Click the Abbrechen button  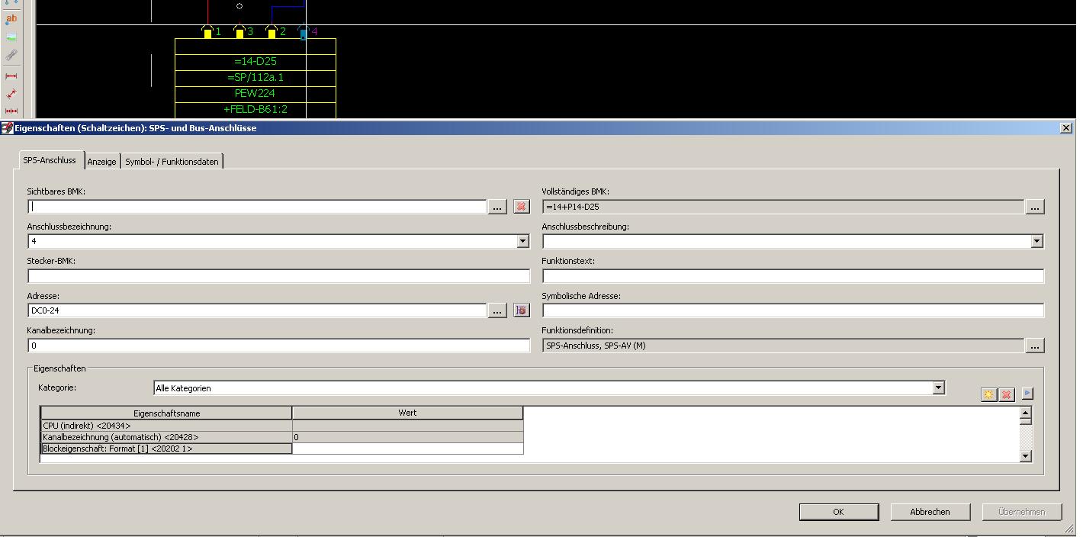(930, 512)
